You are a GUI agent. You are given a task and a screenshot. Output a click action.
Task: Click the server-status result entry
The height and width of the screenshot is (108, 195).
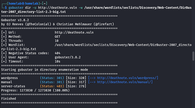(13, 86)
